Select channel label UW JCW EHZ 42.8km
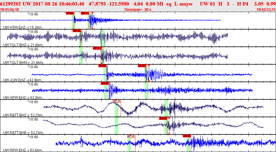 click(22, 80)
